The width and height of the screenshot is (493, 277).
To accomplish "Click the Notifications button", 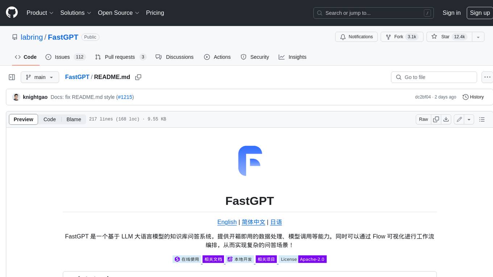I will pos(357,37).
